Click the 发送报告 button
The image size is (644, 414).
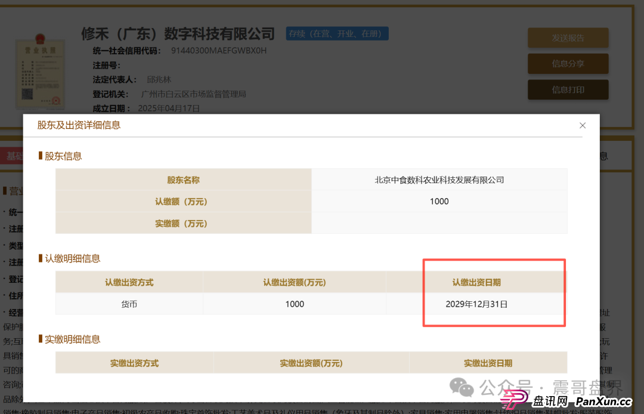click(x=568, y=37)
